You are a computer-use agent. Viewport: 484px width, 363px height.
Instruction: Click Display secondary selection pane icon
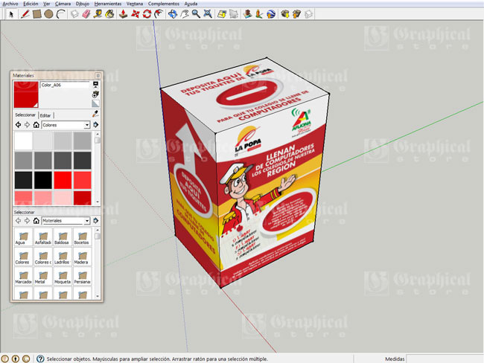(x=96, y=85)
